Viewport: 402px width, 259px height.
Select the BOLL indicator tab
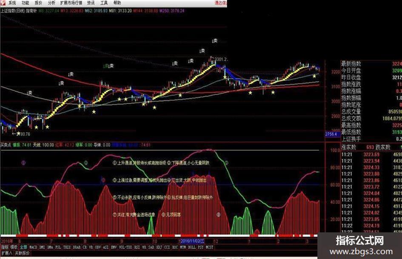[x=192, y=247]
